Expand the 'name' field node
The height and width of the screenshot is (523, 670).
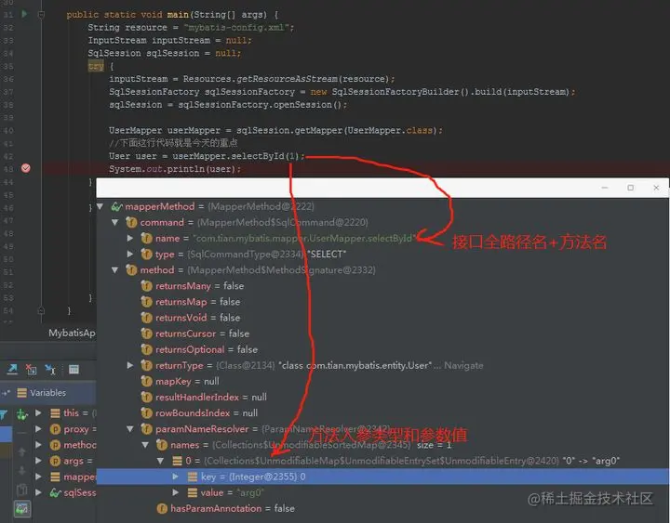(x=130, y=238)
